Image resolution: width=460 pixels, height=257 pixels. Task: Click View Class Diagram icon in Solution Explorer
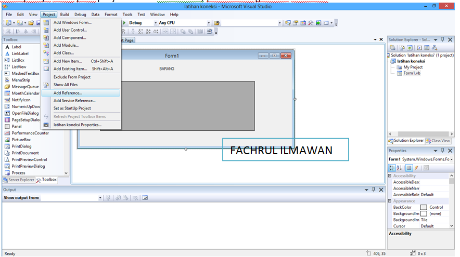coord(435,48)
